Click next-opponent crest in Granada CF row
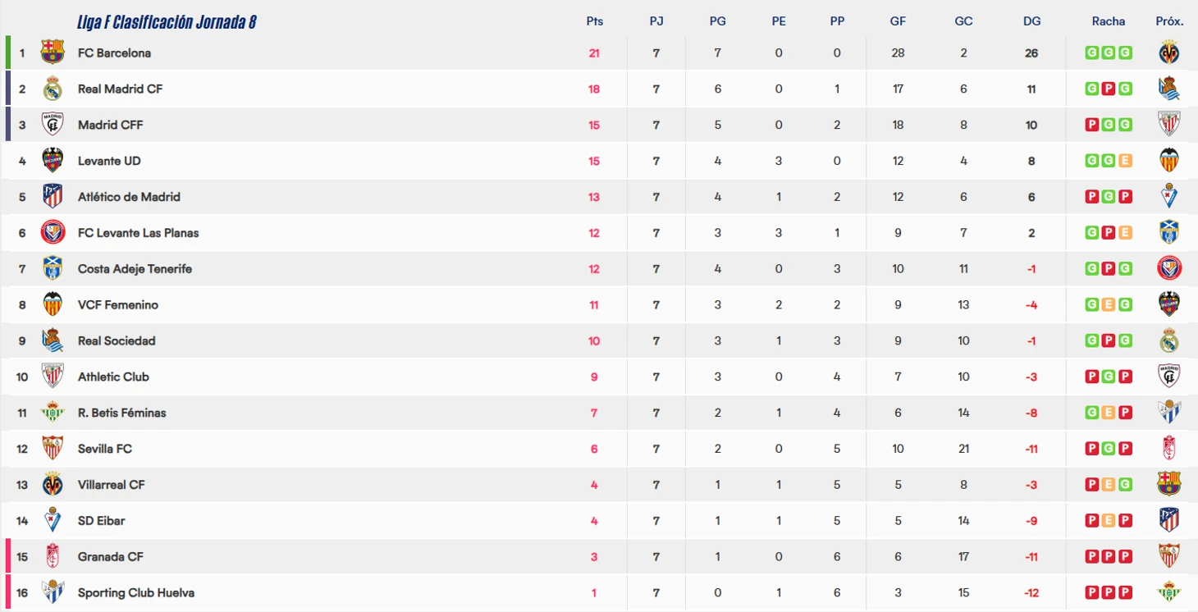This screenshot has height=612, width=1198. tap(1168, 556)
